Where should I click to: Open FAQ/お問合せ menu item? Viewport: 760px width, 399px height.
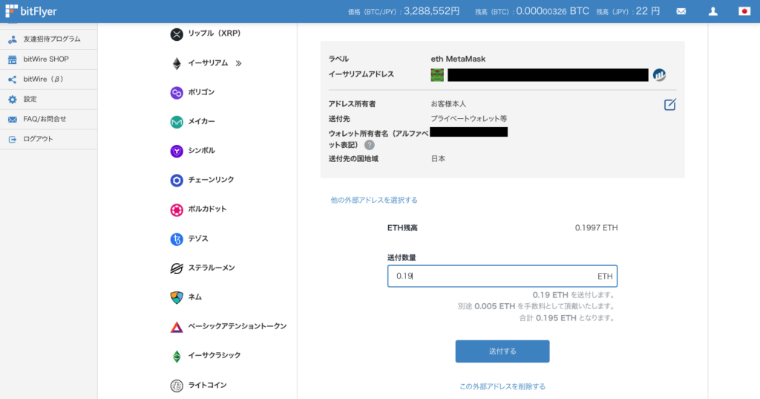48,119
